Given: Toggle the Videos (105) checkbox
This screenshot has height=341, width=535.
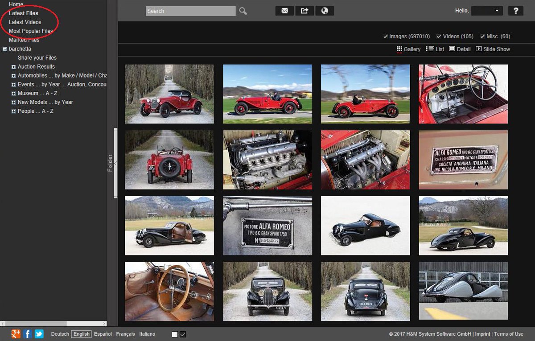Looking at the screenshot, I should coord(439,37).
